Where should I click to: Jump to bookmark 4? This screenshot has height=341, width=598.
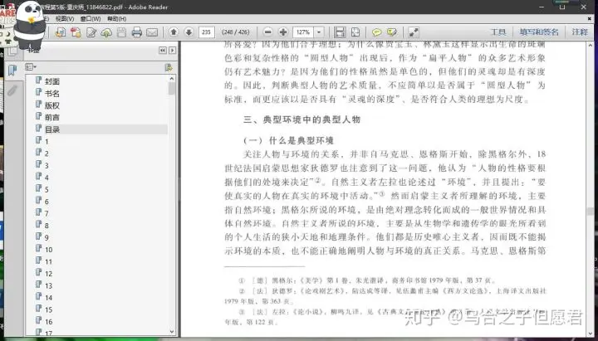point(47,178)
